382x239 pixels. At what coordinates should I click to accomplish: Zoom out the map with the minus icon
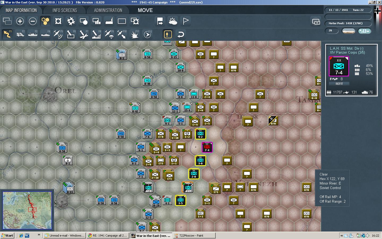[33, 21]
